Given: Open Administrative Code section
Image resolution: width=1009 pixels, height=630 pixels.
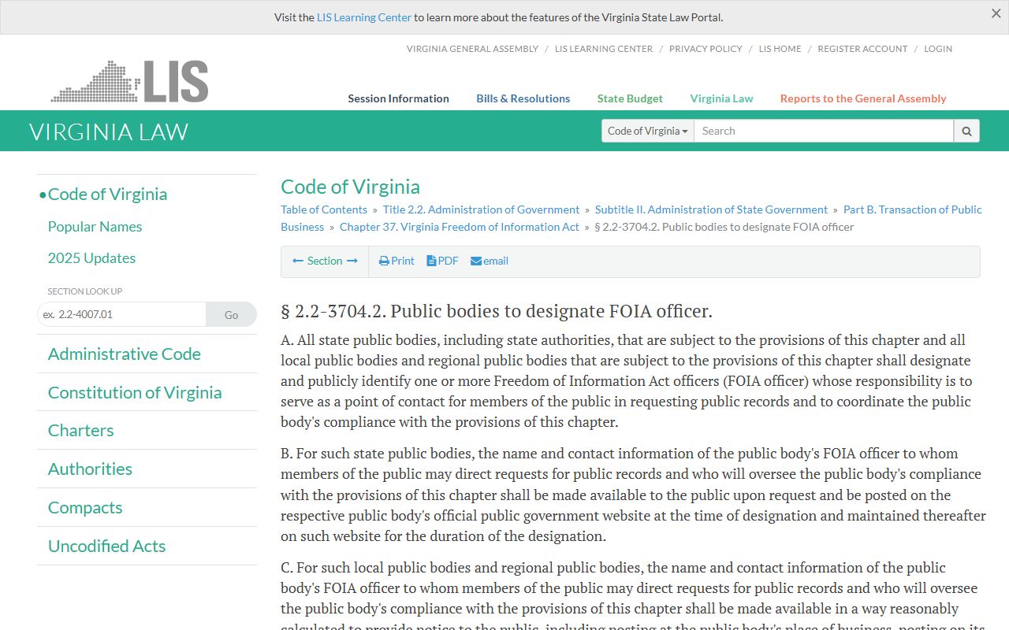Looking at the screenshot, I should (124, 354).
